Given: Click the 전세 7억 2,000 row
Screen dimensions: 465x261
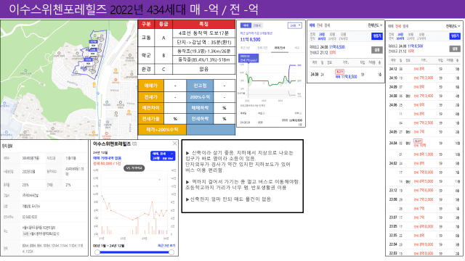Looking at the screenshot, I should coord(424,199).
